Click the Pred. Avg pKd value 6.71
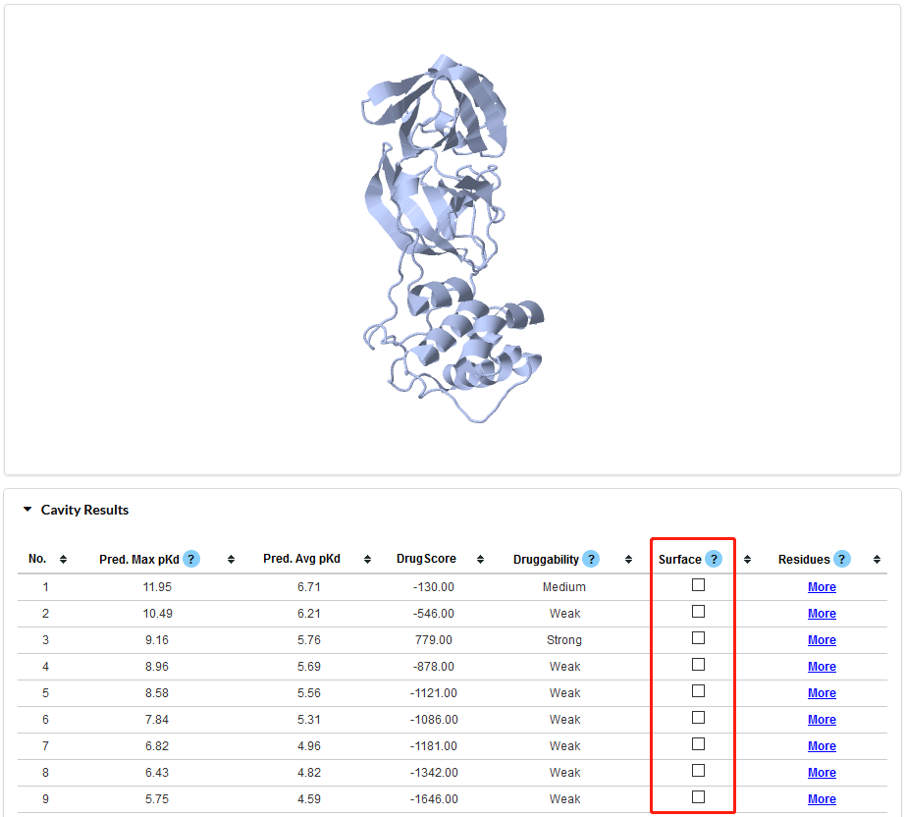The height and width of the screenshot is (817, 905). (309, 587)
